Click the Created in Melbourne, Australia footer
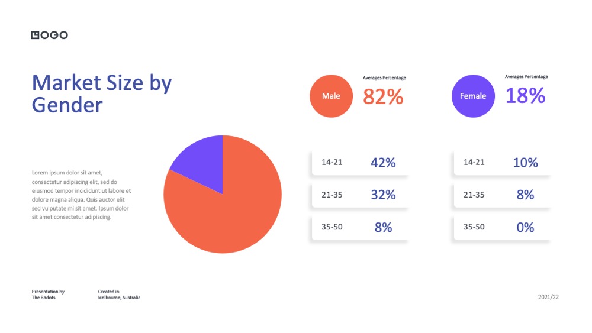592x333 pixels. point(119,295)
